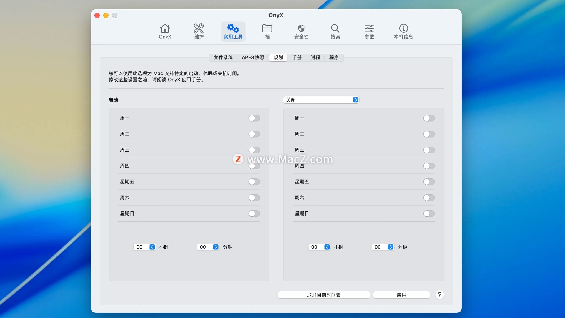Switch to the 文件系统 tab
This screenshot has height=318, width=565.
[223, 57]
